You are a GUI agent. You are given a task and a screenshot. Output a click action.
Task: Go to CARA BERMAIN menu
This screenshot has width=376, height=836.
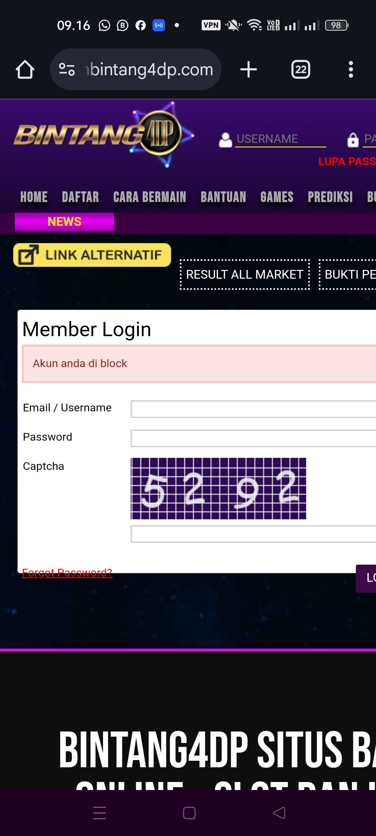(x=150, y=197)
